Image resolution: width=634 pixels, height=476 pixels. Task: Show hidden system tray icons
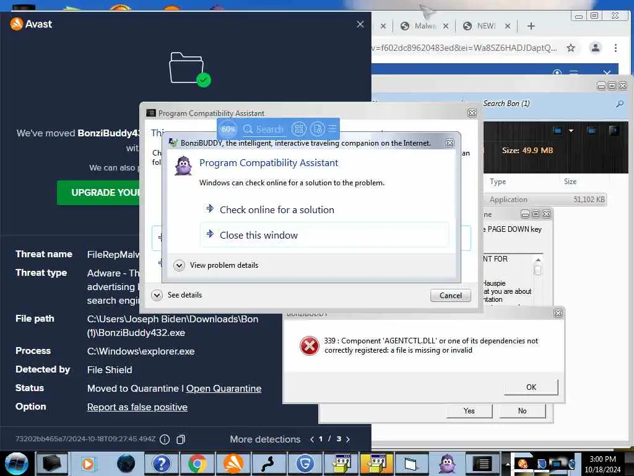(x=508, y=464)
